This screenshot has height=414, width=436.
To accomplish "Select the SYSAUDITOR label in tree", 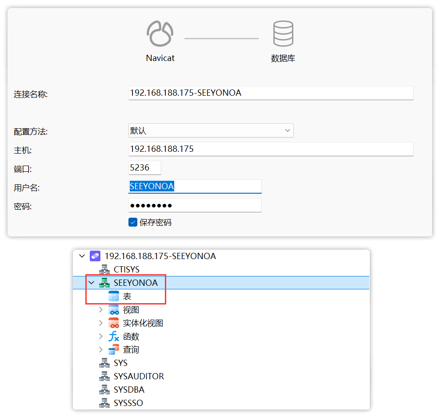I will point(139,377).
